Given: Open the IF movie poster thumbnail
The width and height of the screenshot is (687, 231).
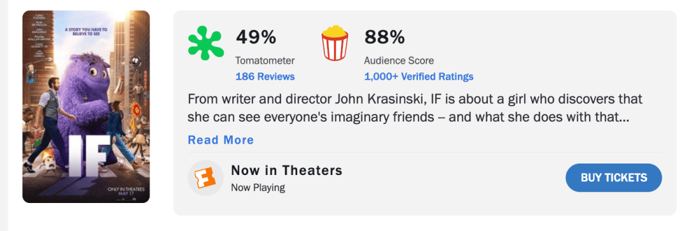Looking at the screenshot, I should pyautogui.click(x=87, y=106).
